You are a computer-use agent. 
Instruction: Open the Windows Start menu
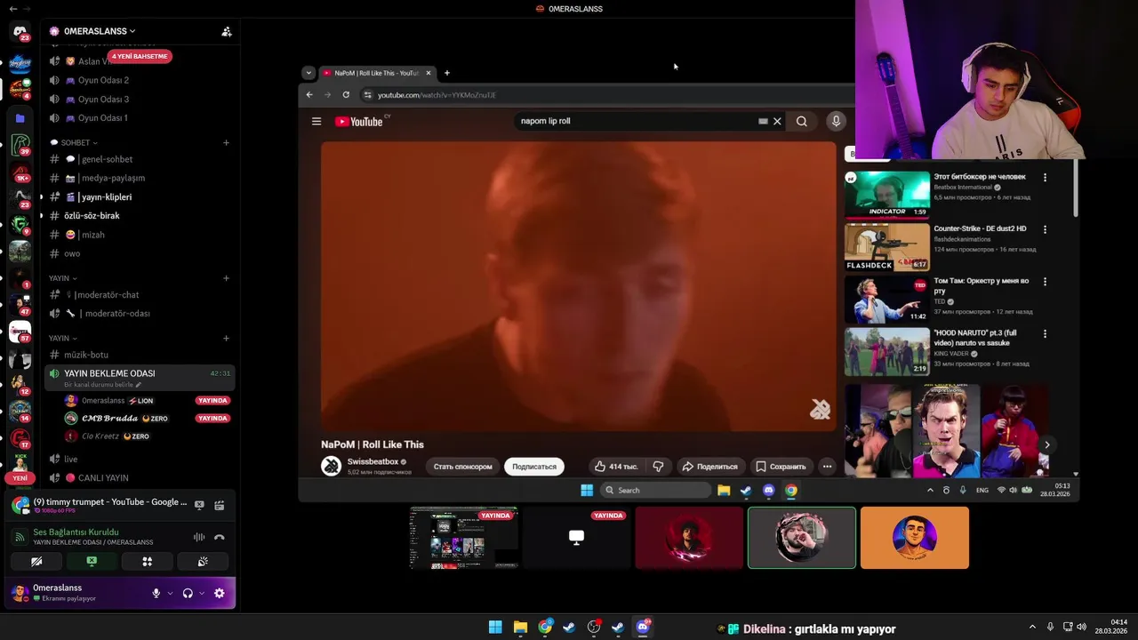point(495,627)
